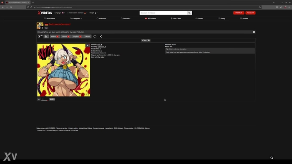Click into the Search X videos field
292x164 pixels.
[164, 13]
